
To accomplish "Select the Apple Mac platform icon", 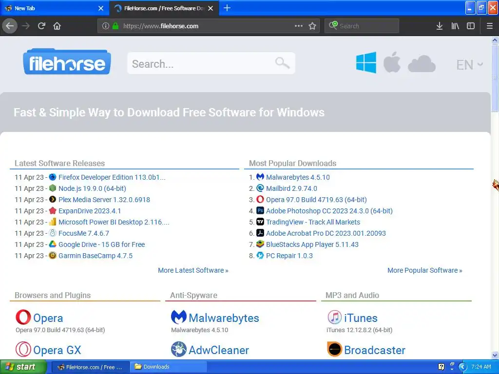I will (x=392, y=62).
